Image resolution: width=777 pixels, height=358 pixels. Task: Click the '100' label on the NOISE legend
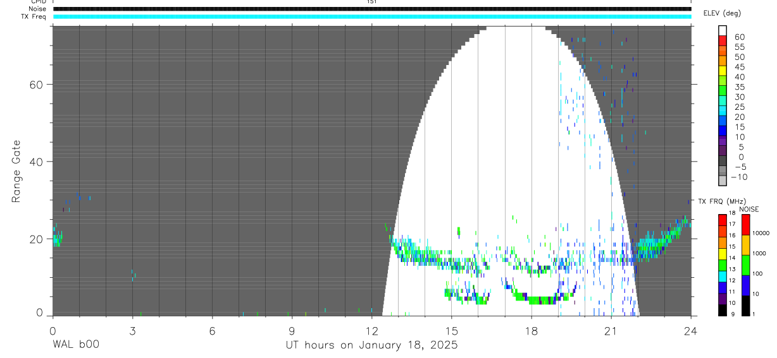coord(757,273)
